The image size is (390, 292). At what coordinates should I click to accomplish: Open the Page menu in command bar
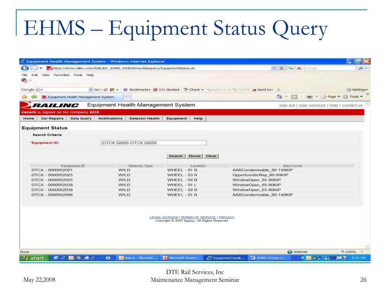pos(330,97)
